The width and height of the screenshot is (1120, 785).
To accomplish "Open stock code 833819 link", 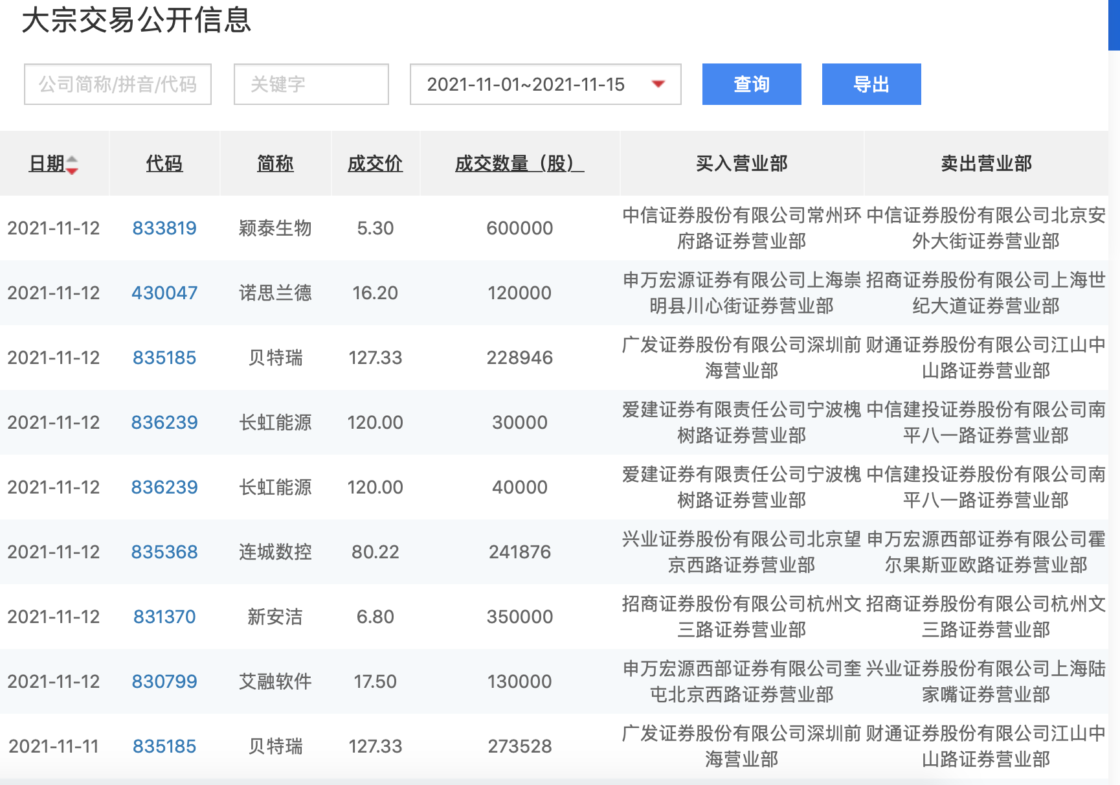I will tap(164, 228).
